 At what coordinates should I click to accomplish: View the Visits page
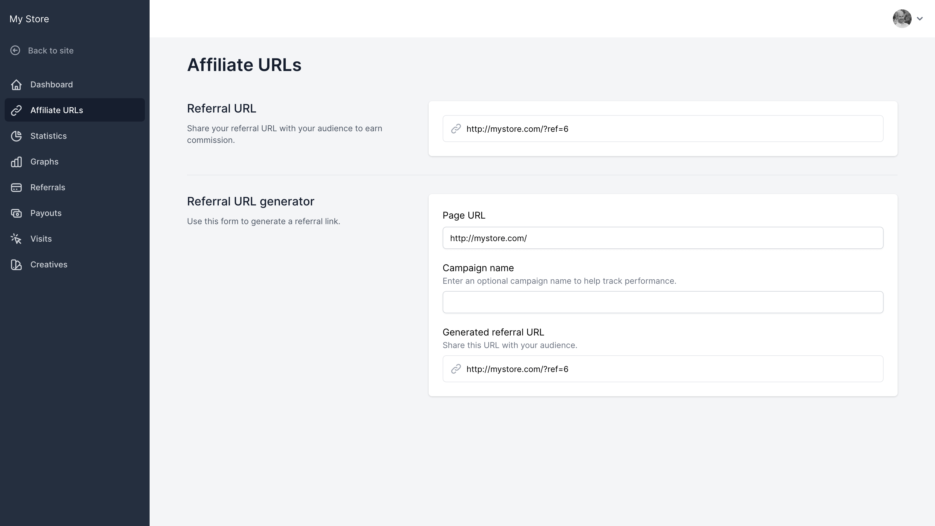[x=75, y=239]
